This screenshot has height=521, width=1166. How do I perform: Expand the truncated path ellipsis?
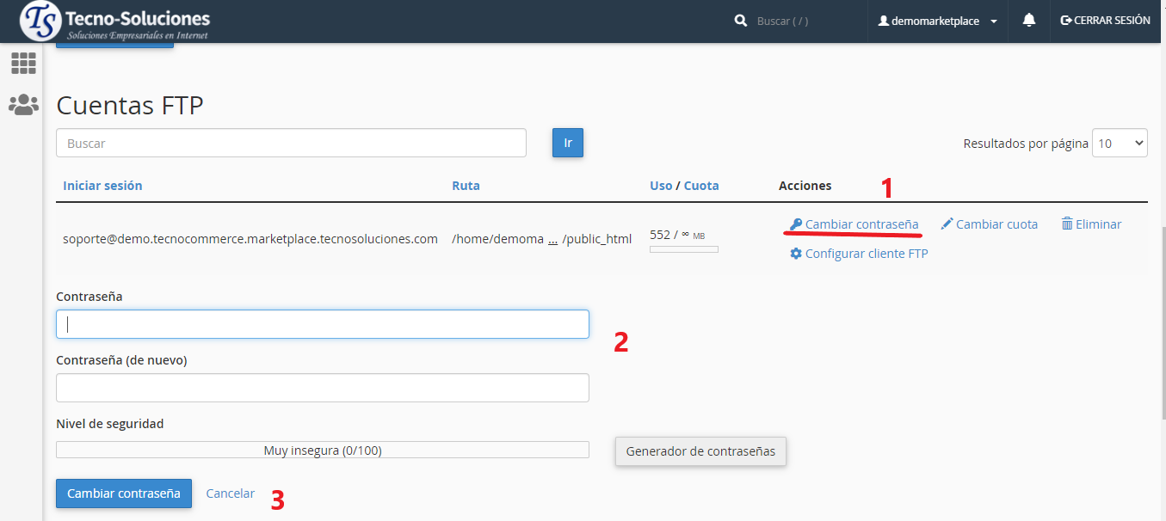point(552,239)
